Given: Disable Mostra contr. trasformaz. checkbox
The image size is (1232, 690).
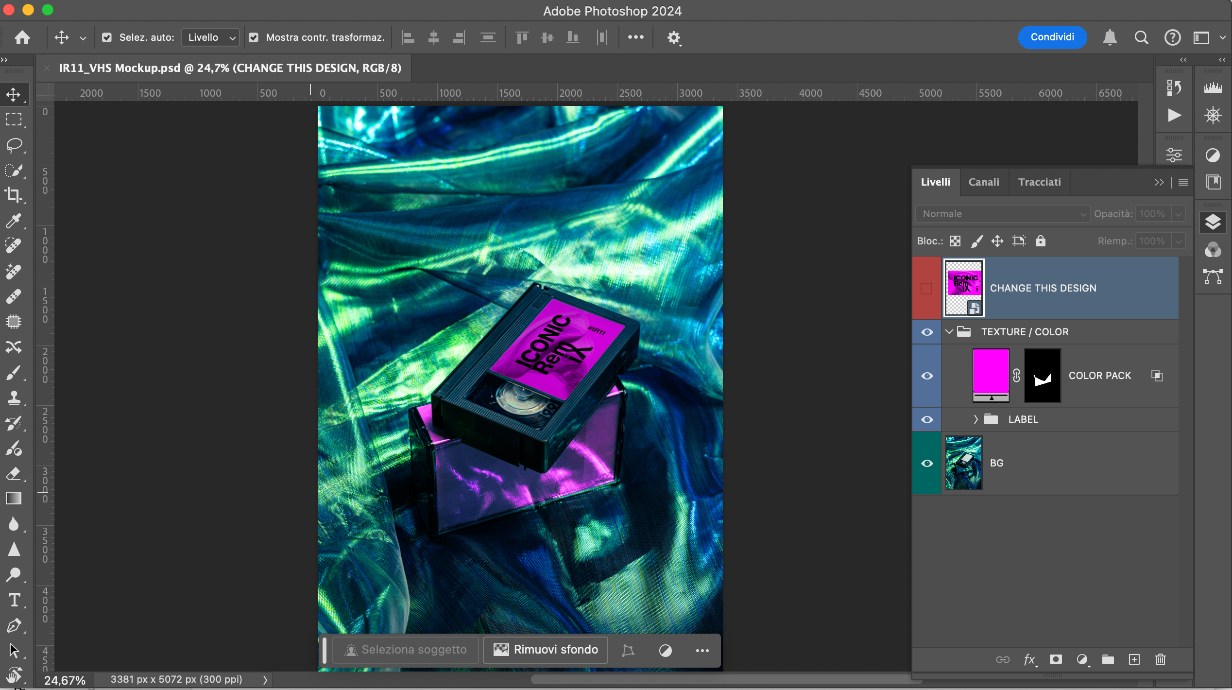Looking at the screenshot, I should coord(254,37).
